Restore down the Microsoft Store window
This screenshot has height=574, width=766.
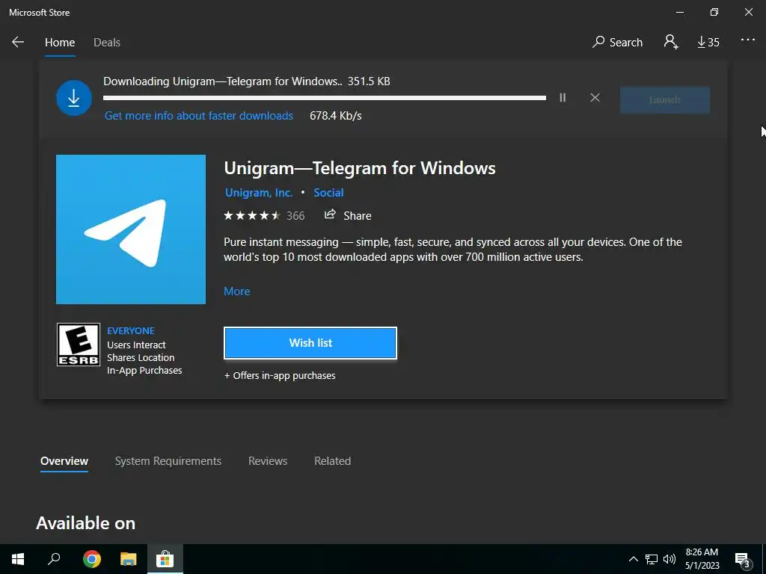714,12
